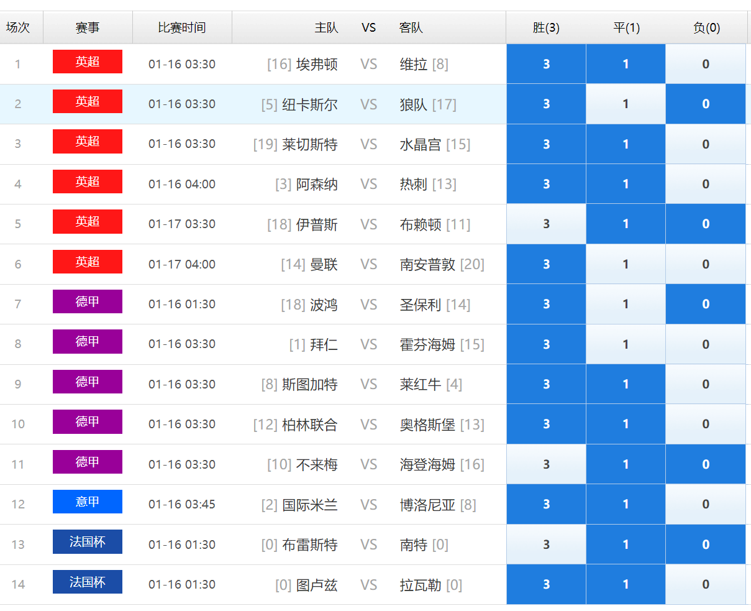Select home team 伊普斯
751x611 pixels.
(317, 224)
